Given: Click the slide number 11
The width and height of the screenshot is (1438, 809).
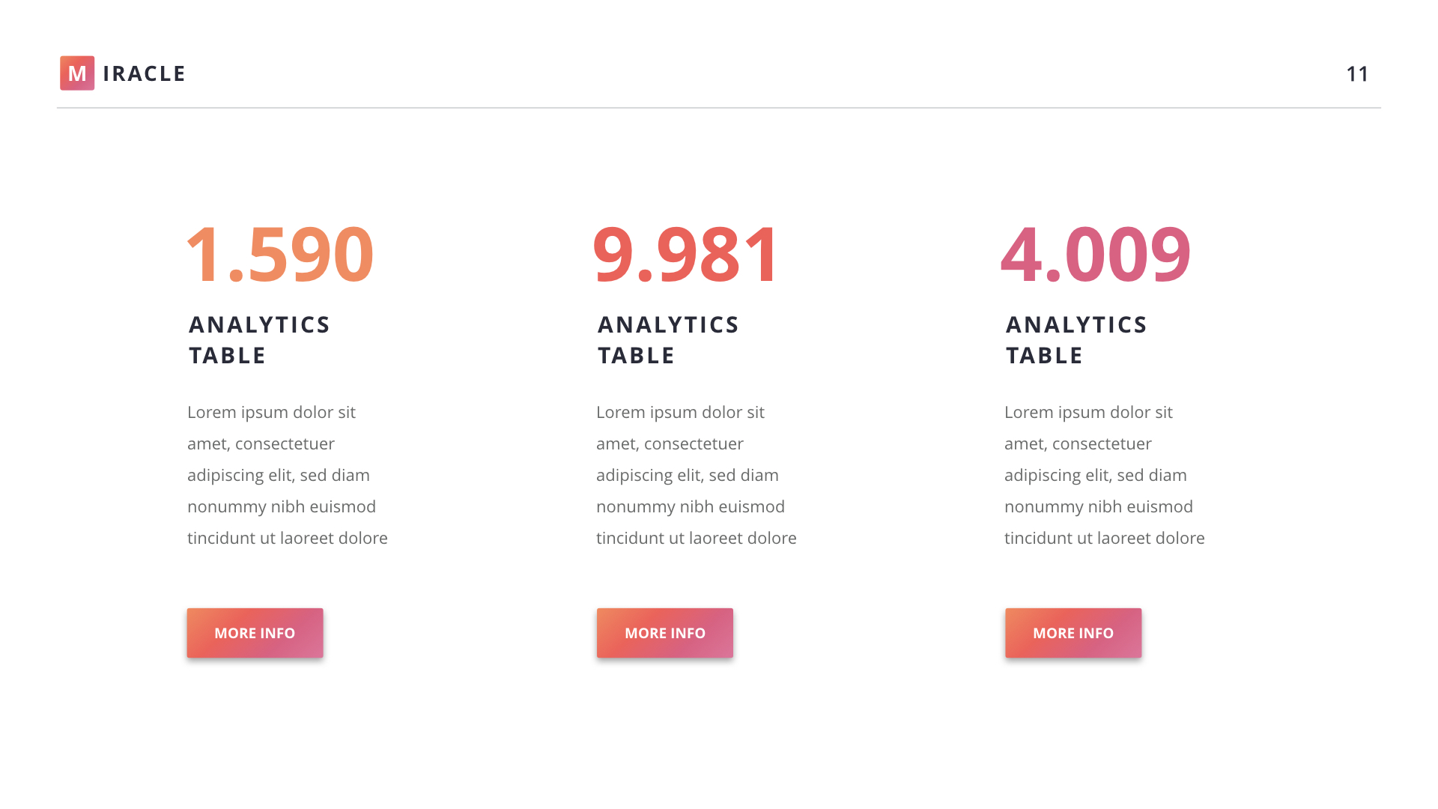Looking at the screenshot, I should [x=1357, y=74].
